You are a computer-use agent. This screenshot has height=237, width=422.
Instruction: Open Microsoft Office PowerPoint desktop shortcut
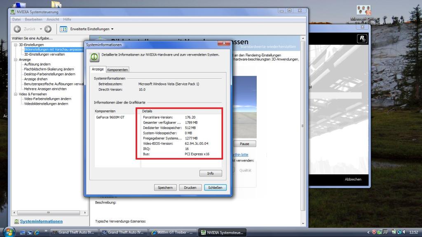pos(363,15)
